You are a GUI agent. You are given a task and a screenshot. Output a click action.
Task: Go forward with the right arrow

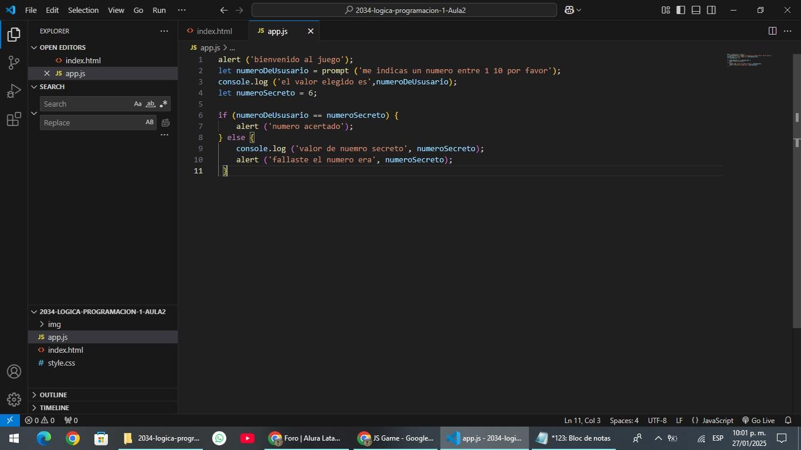pos(239,10)
